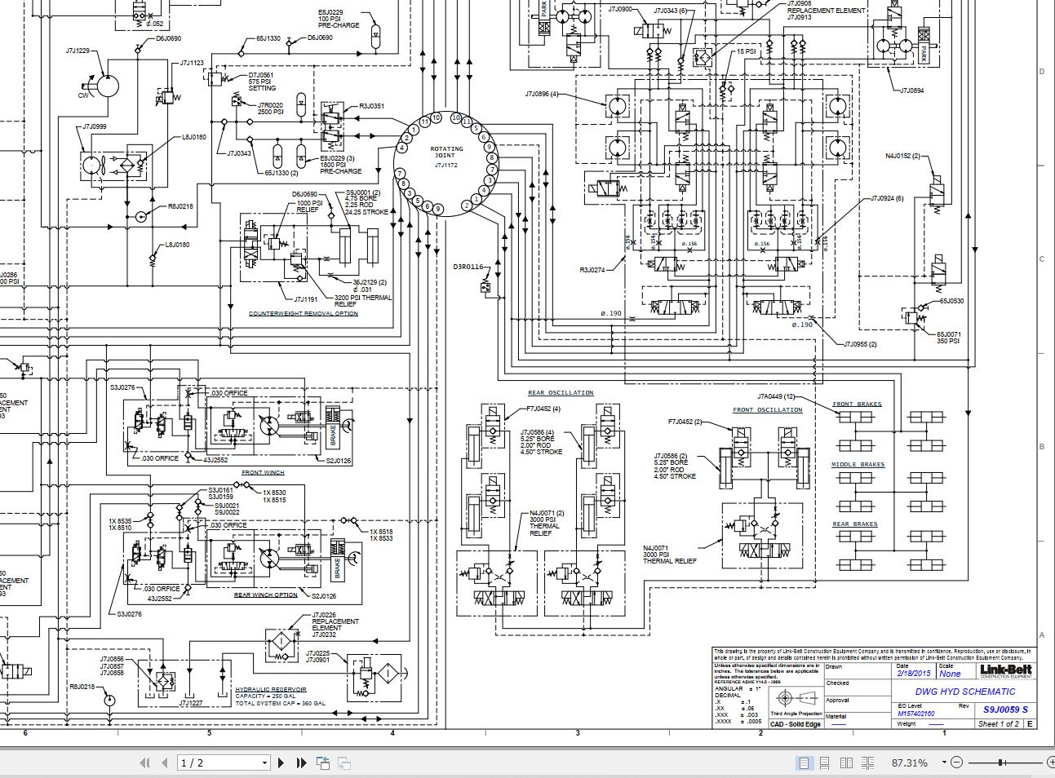Enable continuous facing page view
Viewport: 1055px width, 778px height.
pyautogui.click(x=867, y=763)
